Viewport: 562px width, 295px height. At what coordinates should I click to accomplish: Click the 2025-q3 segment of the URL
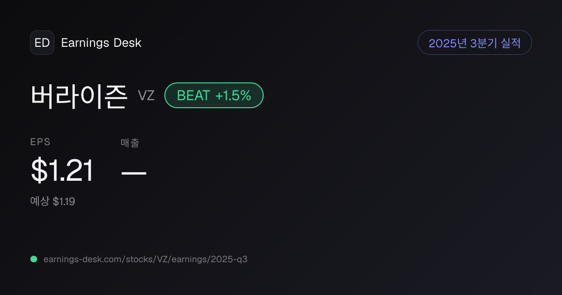(x=230, y=259)
